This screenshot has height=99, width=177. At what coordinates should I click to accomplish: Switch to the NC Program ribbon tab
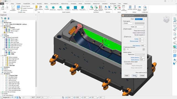point(113,4)
